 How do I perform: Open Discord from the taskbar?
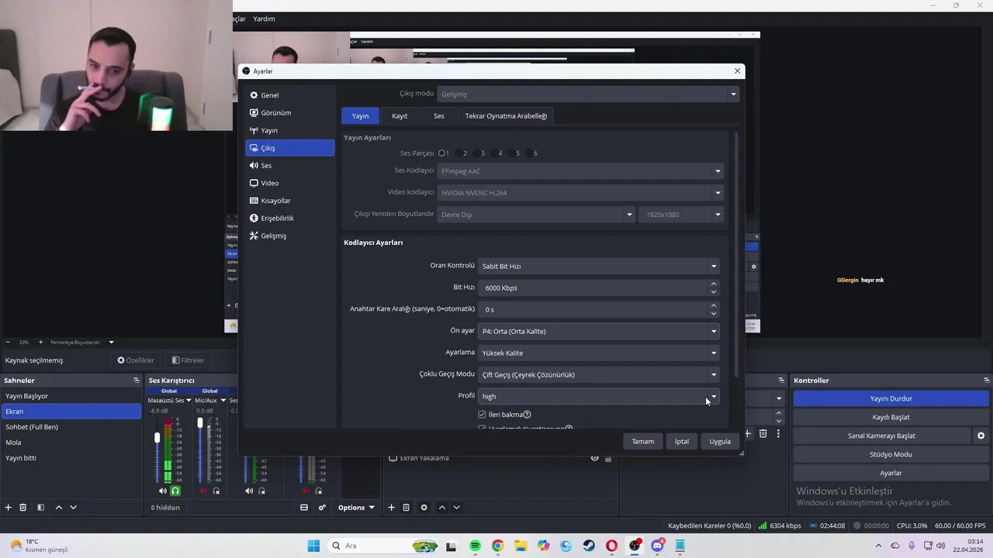658,546
